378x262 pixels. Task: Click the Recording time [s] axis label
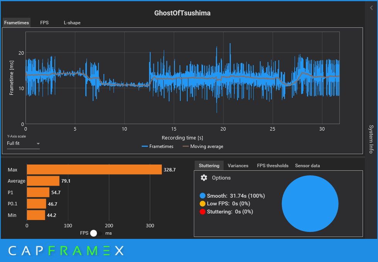coord(182,138)
